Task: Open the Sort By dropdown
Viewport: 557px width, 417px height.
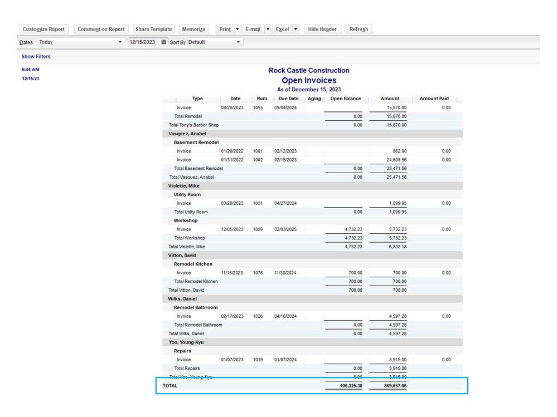Action: tap(215, 42)
